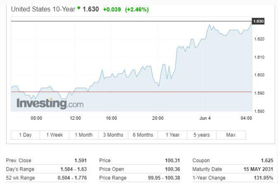Click the 1.630 current price label tag
278x185 pixels.
[x=258, y=22]
